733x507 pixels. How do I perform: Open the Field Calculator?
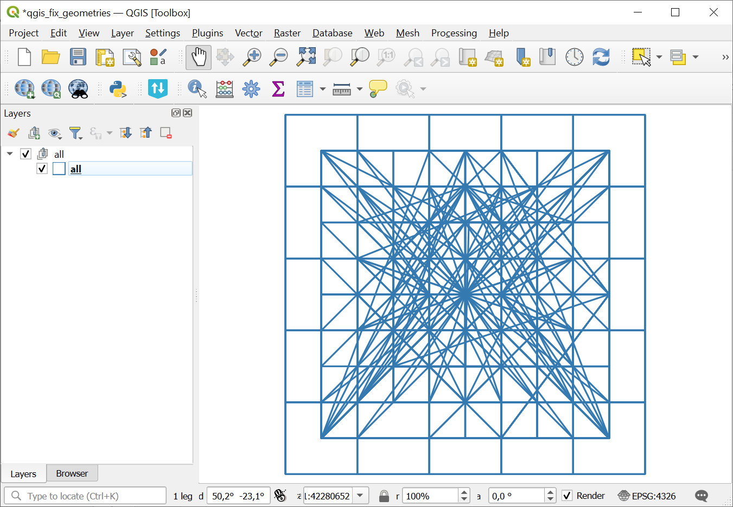[x=225, y=88]
